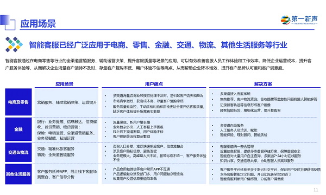The height and width of the screenshot is (195, 326).
Task: Click the bullet 人工服务人员培训、赋能
Action: (x=239, y=131)
